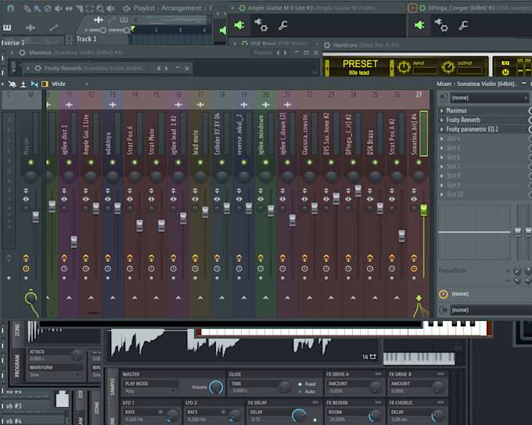Click the time delay clock icon above output selector
Image resolution: width=532 pixels, height=425 pixels.
(443, 294)
